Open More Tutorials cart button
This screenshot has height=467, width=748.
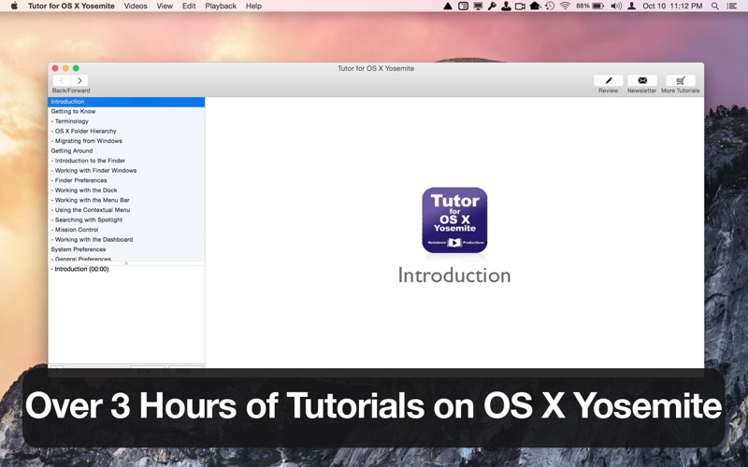coord(681,80)
